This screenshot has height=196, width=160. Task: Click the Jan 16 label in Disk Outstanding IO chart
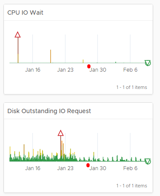tap(33, 168)
